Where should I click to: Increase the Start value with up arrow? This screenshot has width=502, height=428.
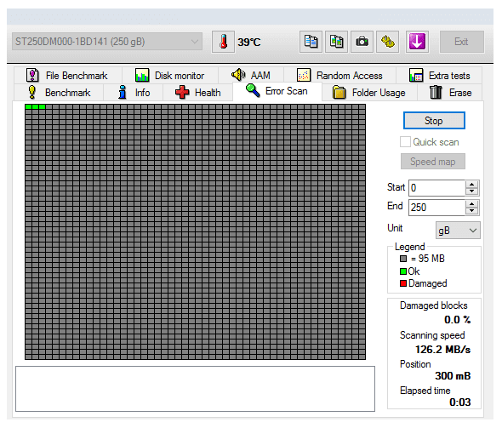(x=471, y=185)
